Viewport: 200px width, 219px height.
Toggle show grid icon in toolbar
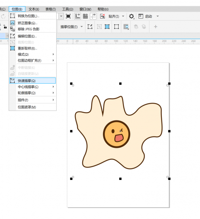[x=85, y=16]
